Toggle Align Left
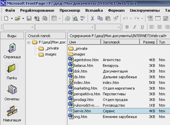Screen dimensions: 170x125 point(152,27)
